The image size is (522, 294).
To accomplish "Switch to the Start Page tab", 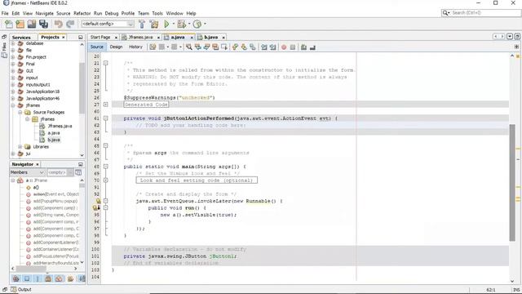I will (x=100, y=37).
